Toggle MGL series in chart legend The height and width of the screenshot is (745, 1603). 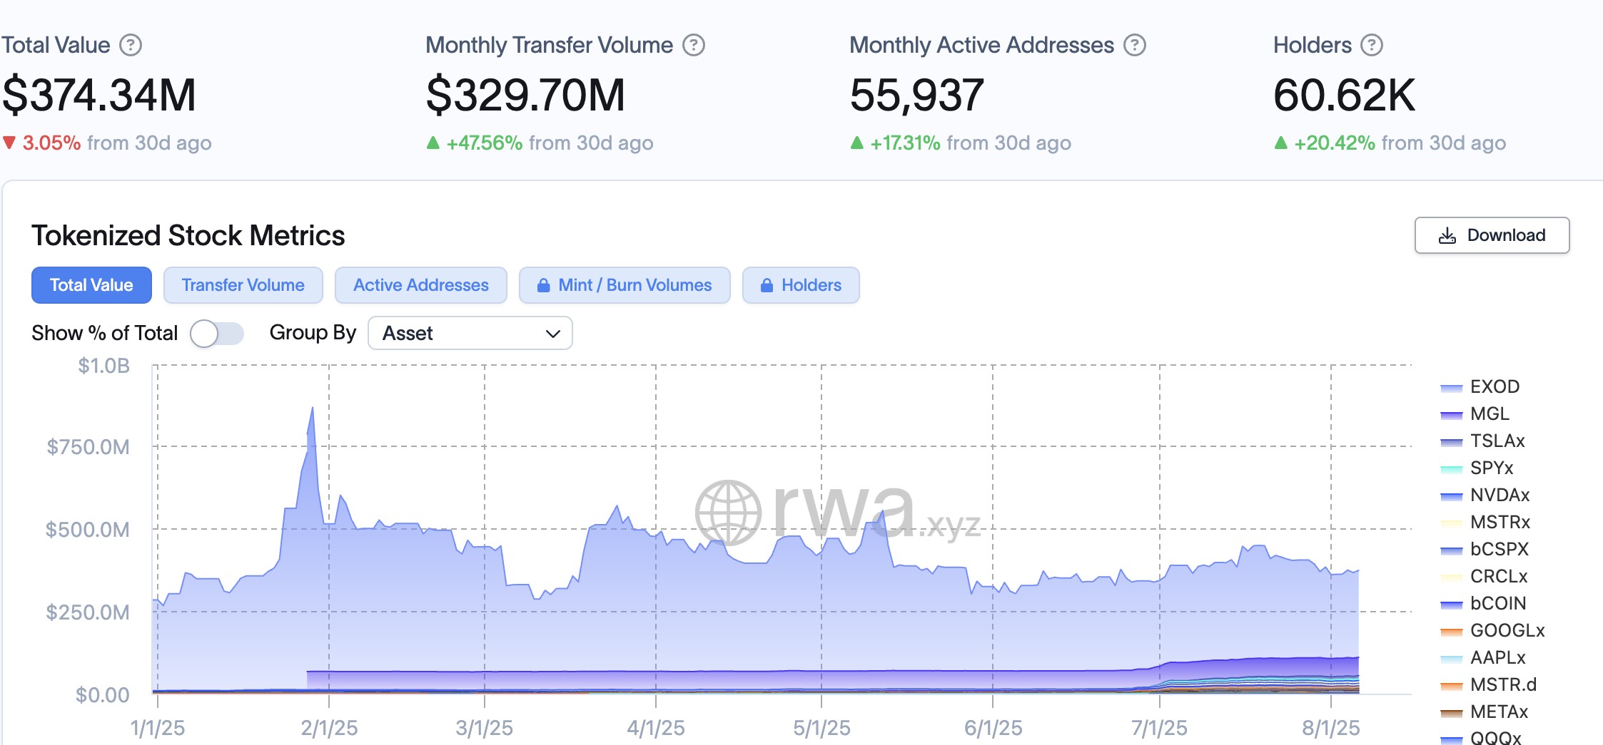pos(1475,414)
